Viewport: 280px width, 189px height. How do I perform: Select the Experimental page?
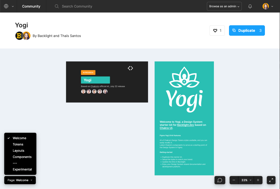[22, 169]
